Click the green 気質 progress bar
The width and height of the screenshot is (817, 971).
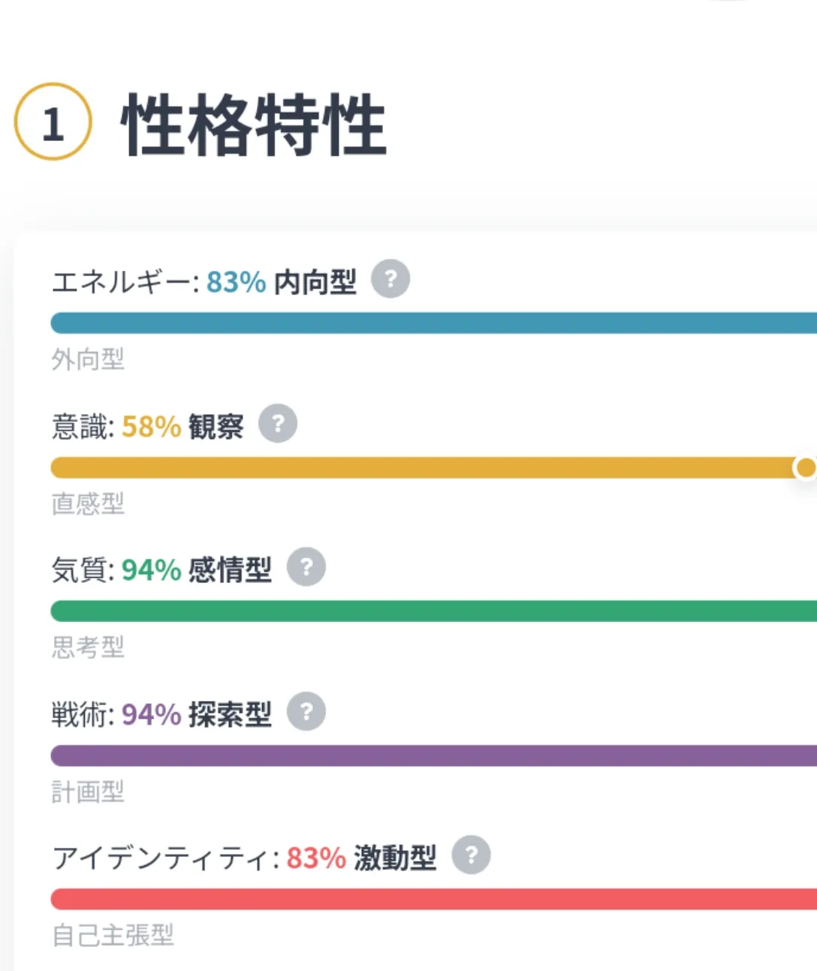click(433, 611)
